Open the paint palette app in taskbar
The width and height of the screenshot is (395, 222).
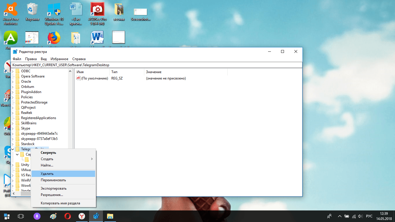click(x=53, y=216)
